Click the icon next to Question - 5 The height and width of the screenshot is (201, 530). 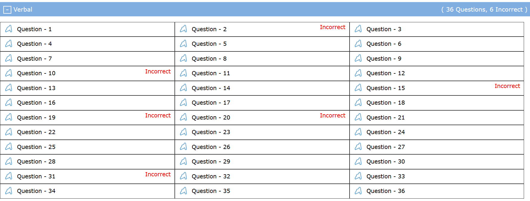pos(184,44)
